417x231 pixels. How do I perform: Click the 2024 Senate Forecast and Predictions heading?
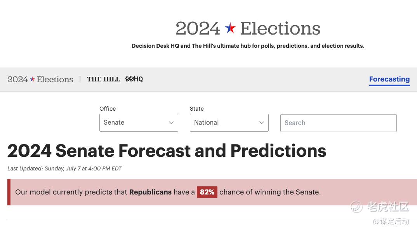coord(167,151)
